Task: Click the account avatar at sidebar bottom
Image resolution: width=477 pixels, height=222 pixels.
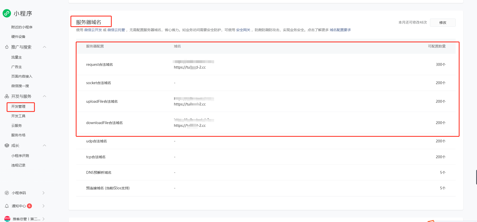Action: click(7, 219)
